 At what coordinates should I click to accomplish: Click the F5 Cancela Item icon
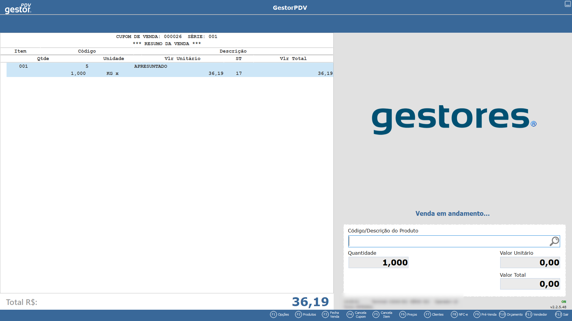click(376, 314)
